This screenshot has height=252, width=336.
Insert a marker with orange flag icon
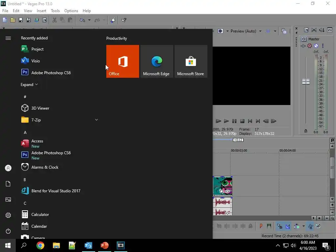(x=261, y=226)
